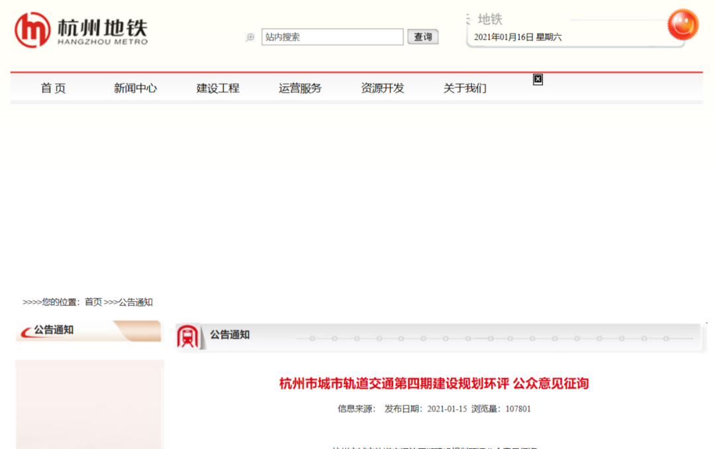
Task: Open the 关于我们 menu item
Action: [465, 87]
